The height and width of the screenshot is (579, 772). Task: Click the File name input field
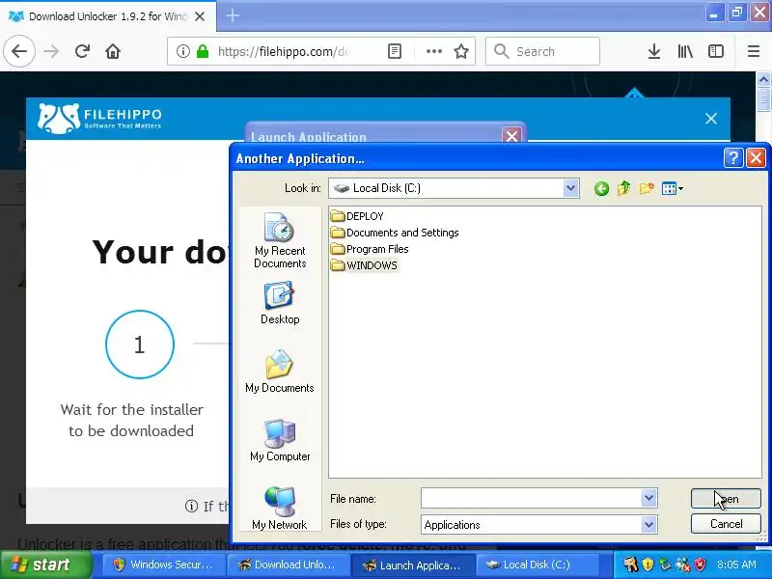point(532,498)
